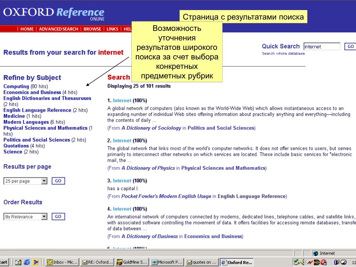
Task: Refine results by Computing subject
Action: (16, 87)
